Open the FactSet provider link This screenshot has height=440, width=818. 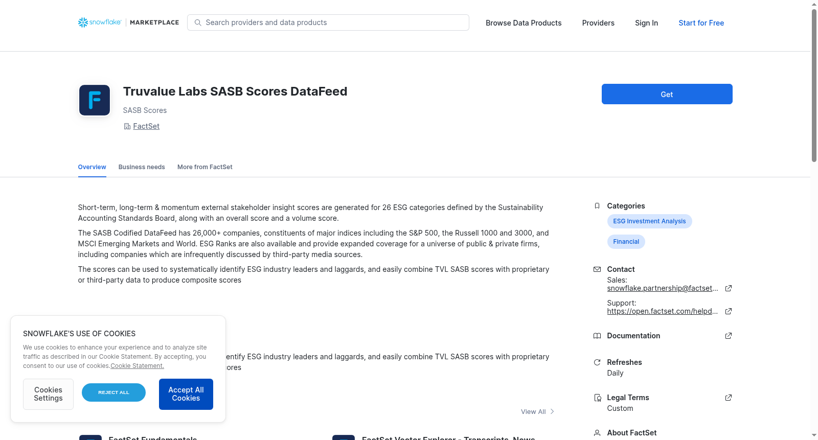[x=146, y=126]
